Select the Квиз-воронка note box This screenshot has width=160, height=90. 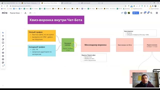click(x=140, y=33)
